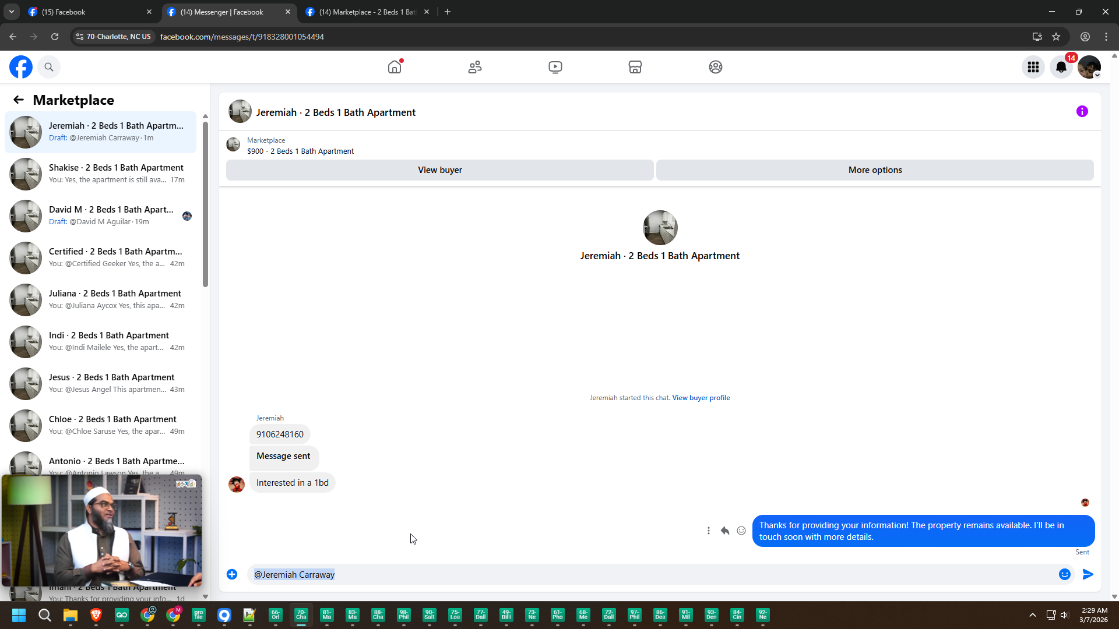1119x629 pixels.
Task: Open the Facebook menu grid icon
Action: pos(1033,67)
